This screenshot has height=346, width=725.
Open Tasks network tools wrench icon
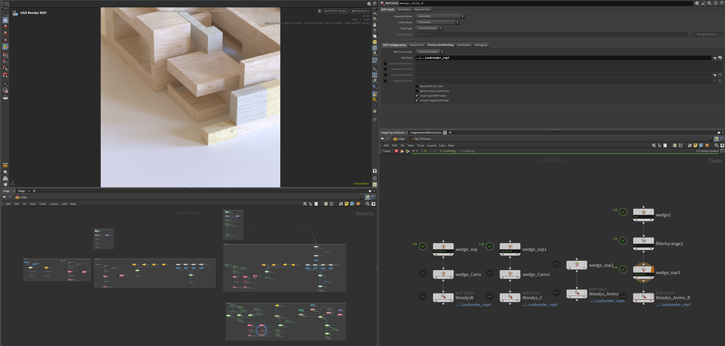pos(654,145)
